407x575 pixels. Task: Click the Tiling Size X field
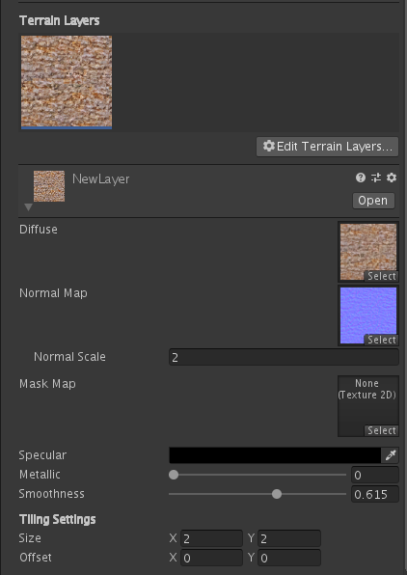[x=211, y=538]
